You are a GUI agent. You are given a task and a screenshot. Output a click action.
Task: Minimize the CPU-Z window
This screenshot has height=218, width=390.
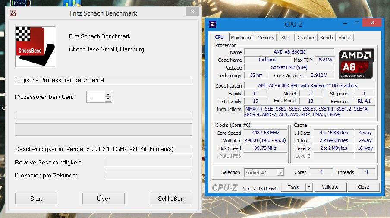345,23
